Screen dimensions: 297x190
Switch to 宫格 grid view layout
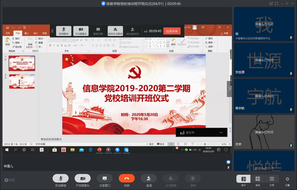click(258, 178)
